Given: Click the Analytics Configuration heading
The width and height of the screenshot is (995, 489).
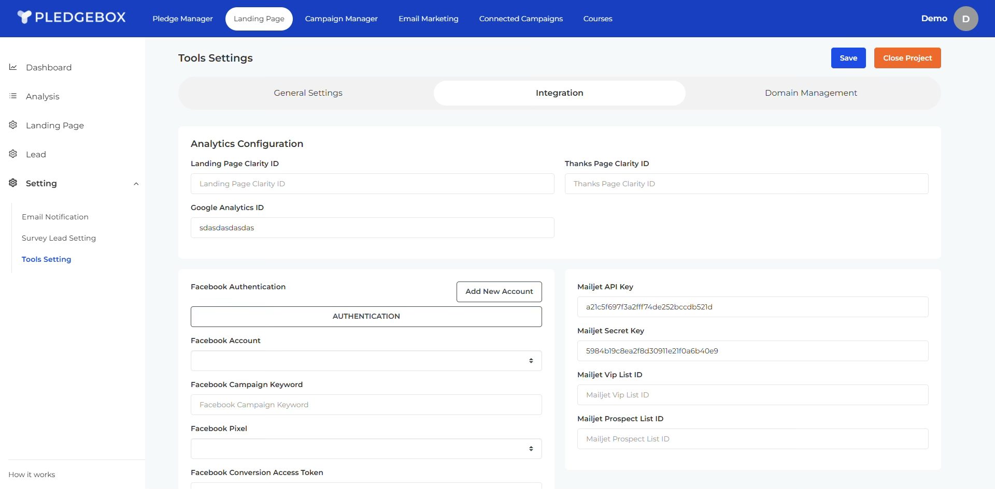Looking at the screenshot, I should coord(247,144).
